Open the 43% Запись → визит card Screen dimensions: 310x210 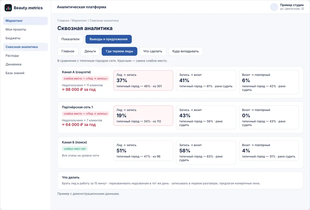click(x=206, y=117)
